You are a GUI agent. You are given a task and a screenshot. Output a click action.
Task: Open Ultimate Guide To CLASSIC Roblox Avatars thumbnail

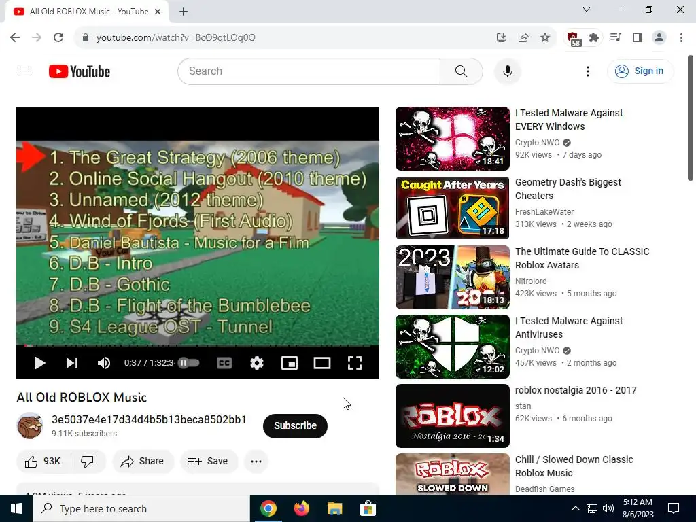tap(452, 277)
